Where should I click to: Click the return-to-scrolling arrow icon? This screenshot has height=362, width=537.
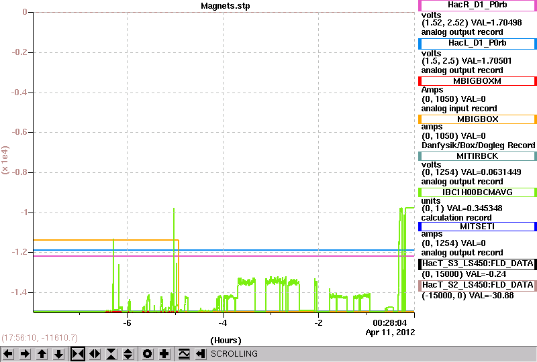(200, 354)
